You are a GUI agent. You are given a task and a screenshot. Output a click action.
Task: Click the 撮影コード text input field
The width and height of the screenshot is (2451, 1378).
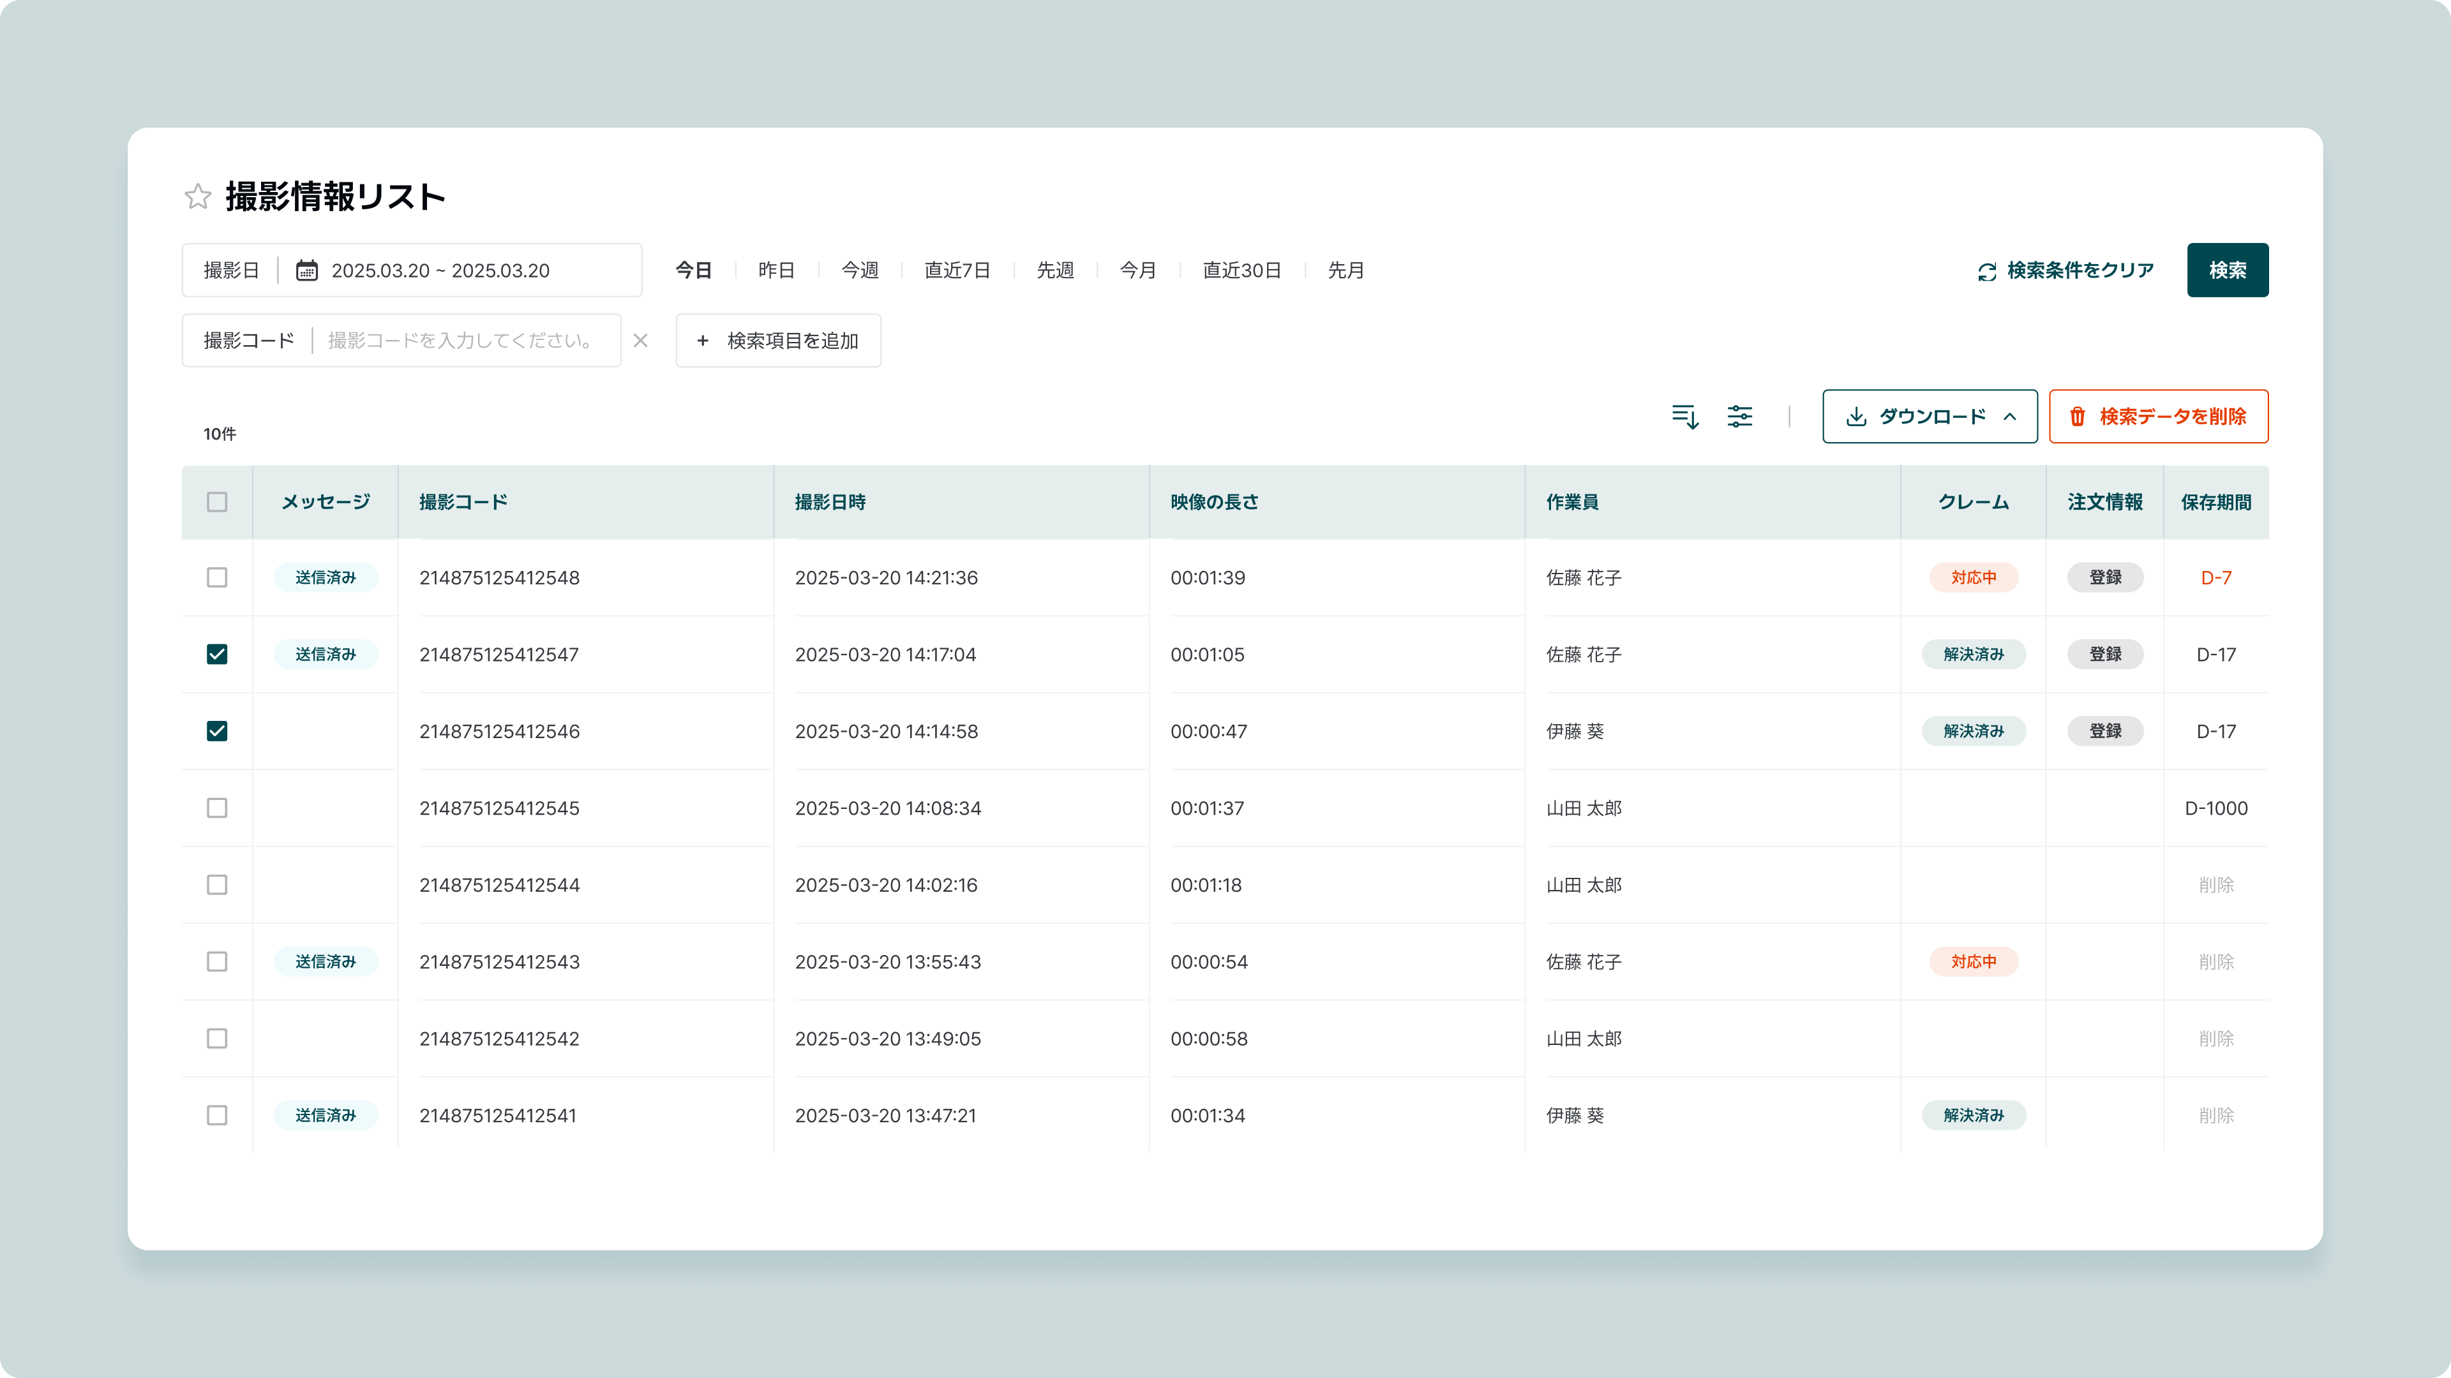tap(462, 341)
